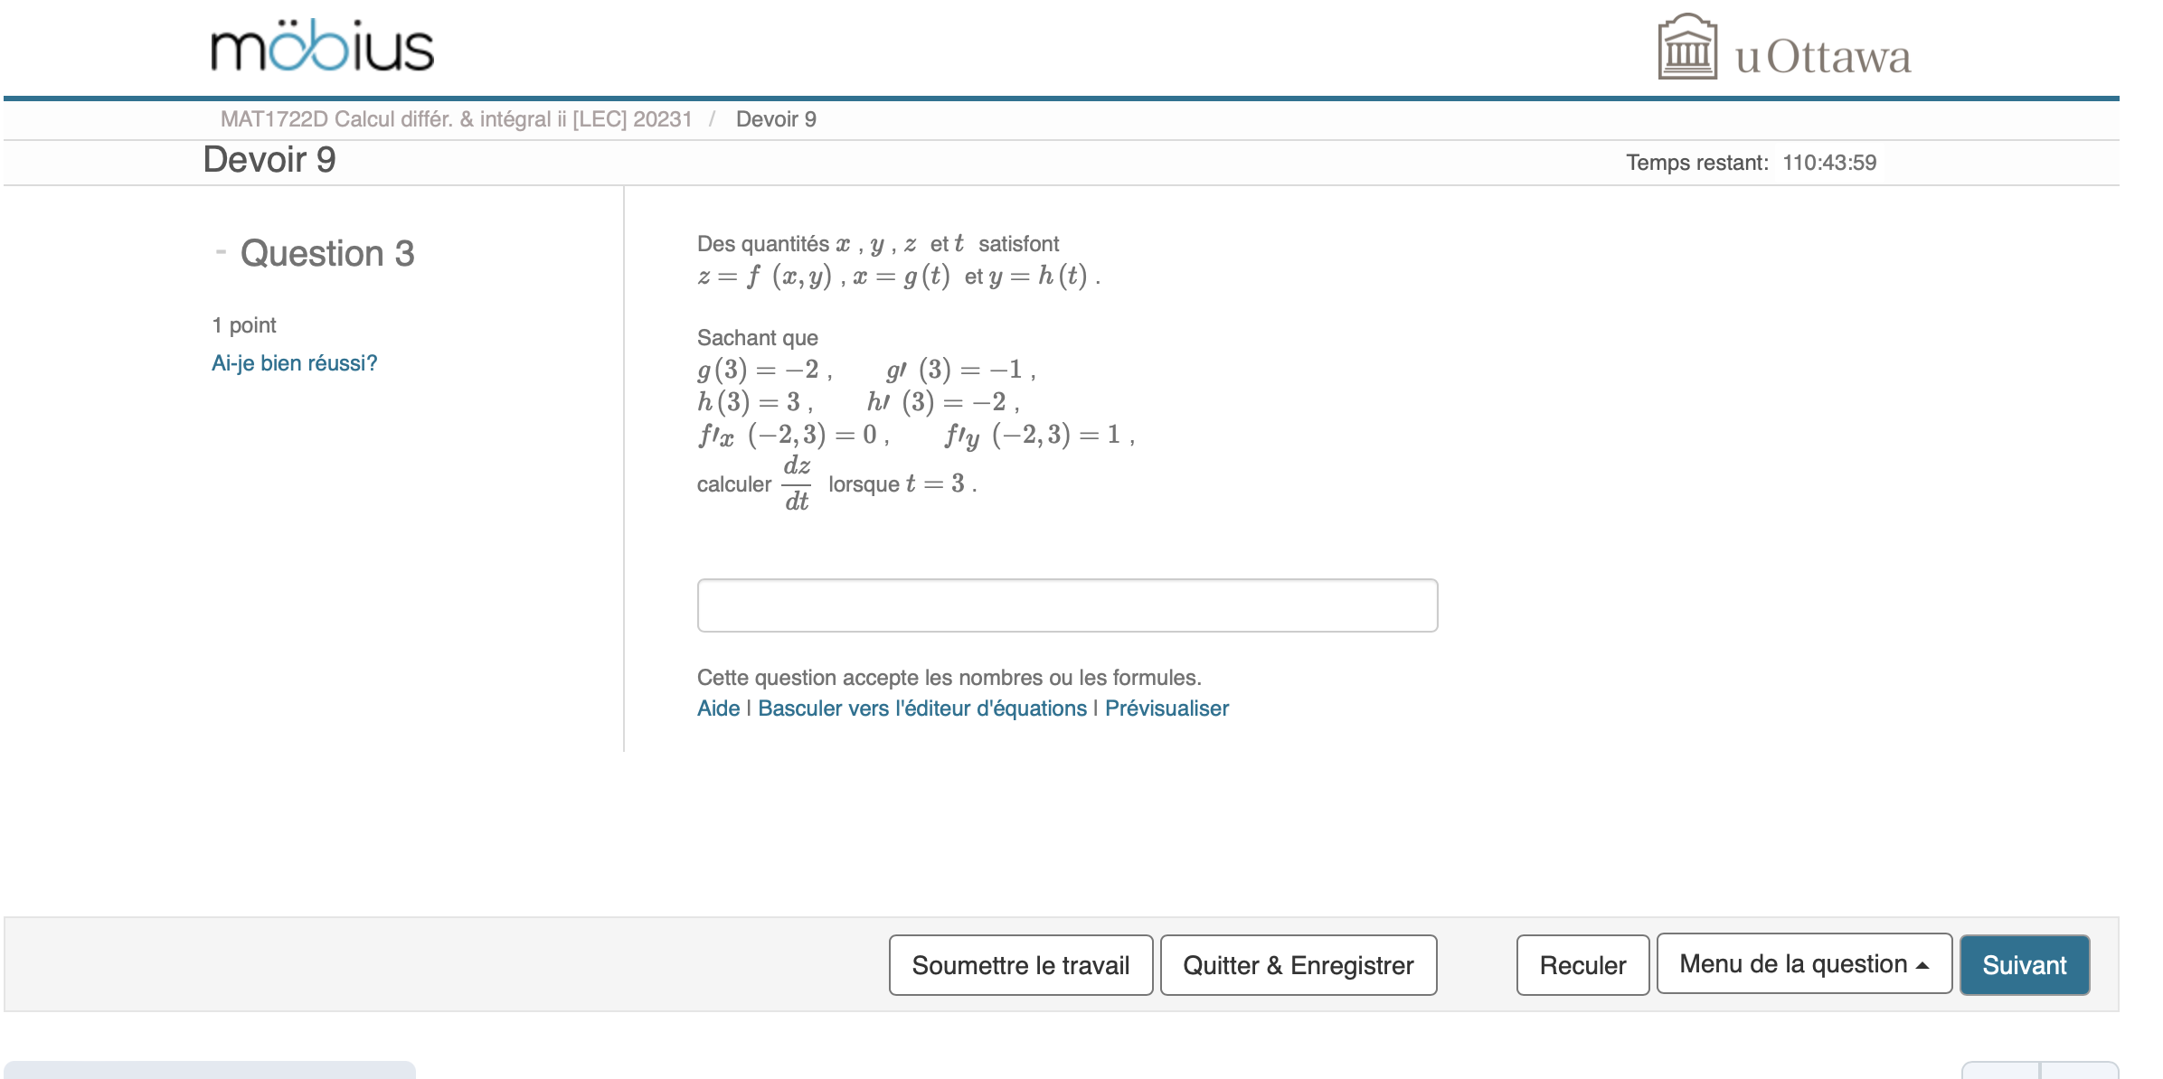Click 'Prévisualiser' to preview your answer

[x=1167, y=708]
